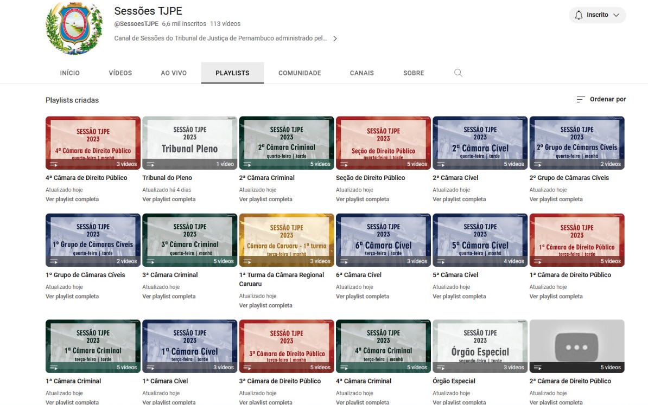This screenshot has height=405, width=648.
Task: Open the Órgão Especial thumbnail
Action: [x=480, y=346]
